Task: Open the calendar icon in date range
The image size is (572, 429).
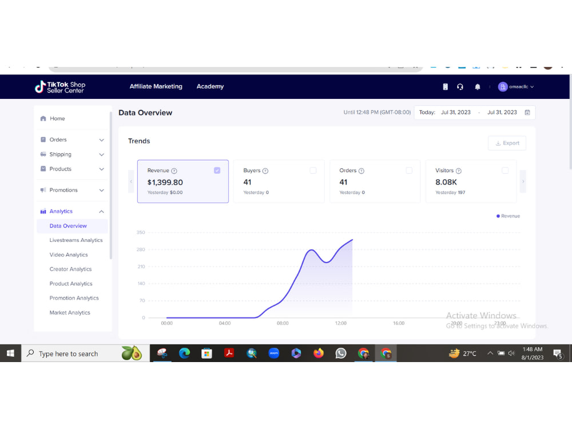Action: 527,112
